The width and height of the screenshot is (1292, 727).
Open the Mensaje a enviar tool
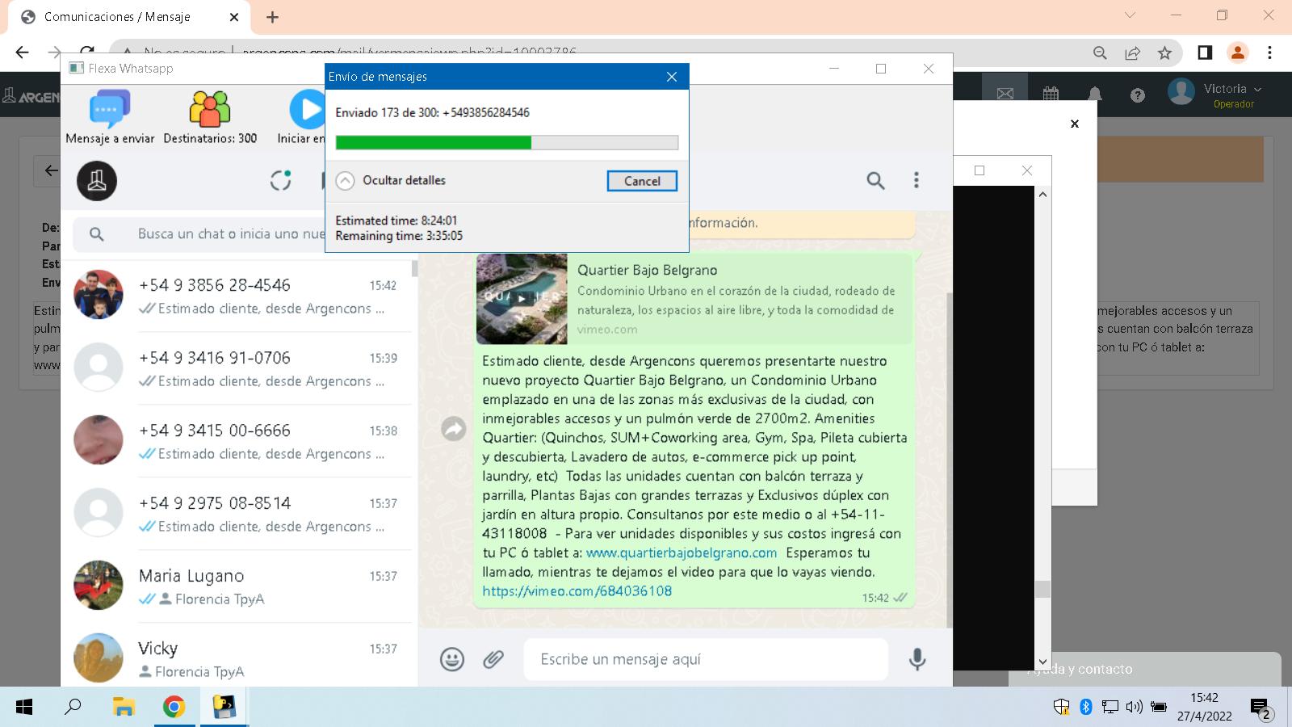coord(110,118)
